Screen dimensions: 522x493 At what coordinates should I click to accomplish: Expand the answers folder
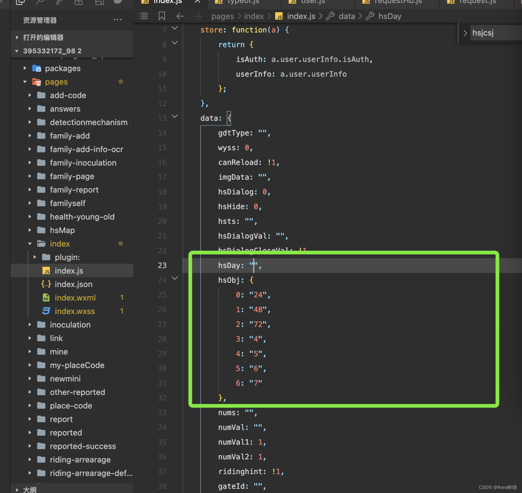point(30,109)
